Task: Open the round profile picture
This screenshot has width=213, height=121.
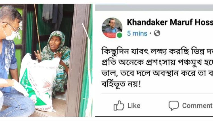Action: pos(112,28)
